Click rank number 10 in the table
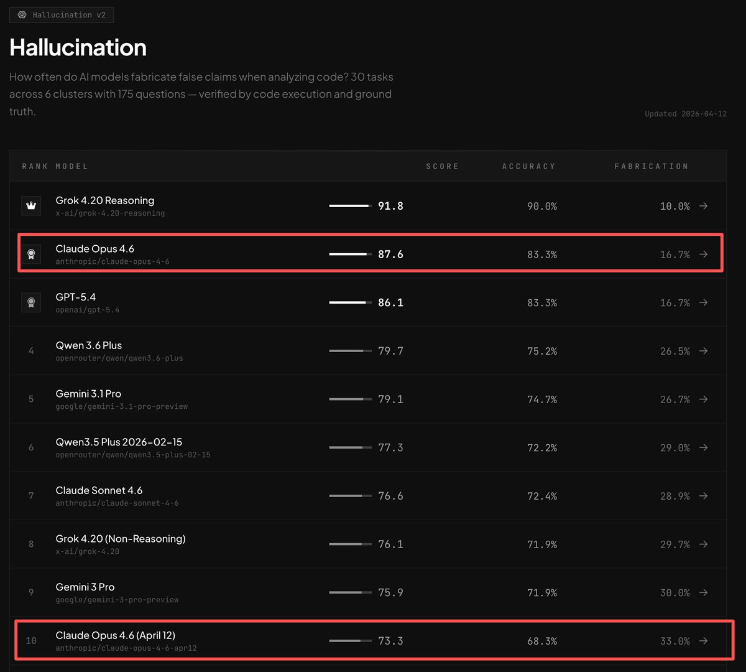 [31, 641]
